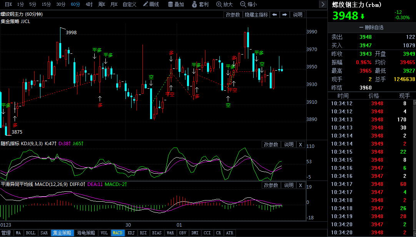Switch to the RSI indicator tab

144,232
